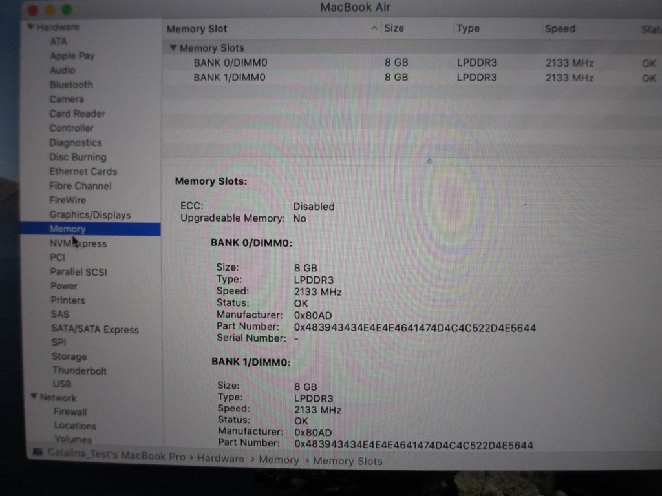Select NVMExpress in the sidebar
This screenshot has height=496, width=662.
point(78,243)
